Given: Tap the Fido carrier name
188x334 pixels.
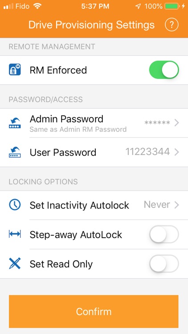Looking at the screenshot, I should point(22,6).
